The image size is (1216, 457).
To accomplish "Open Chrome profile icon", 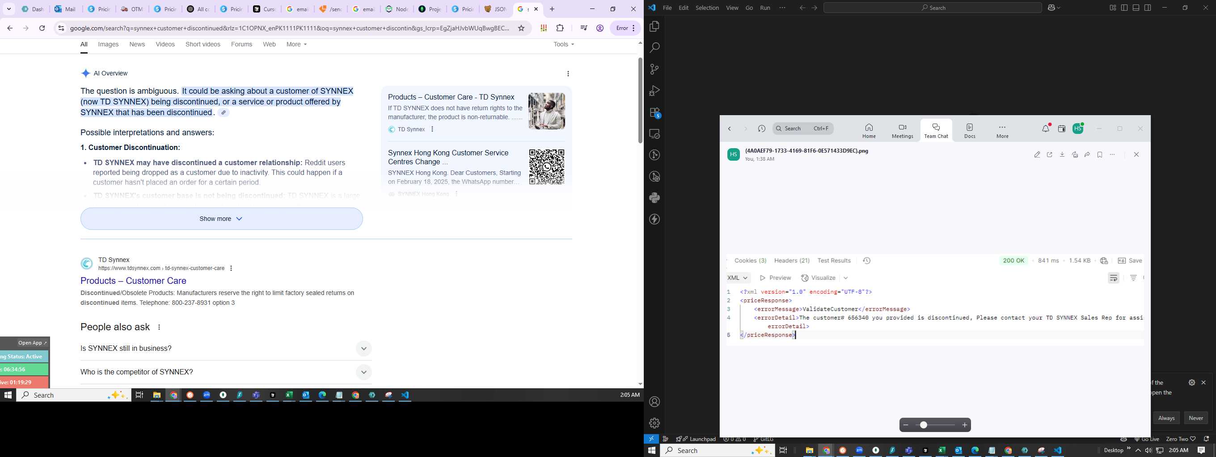I will (600, 28).
